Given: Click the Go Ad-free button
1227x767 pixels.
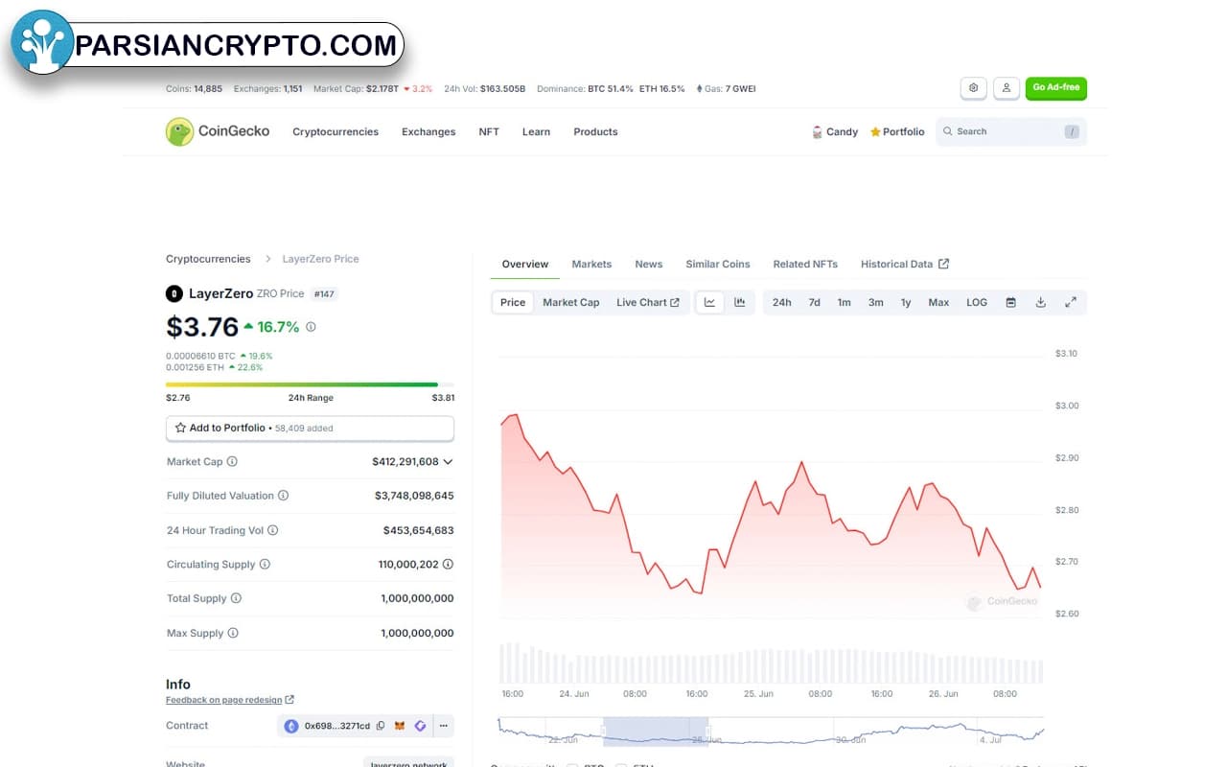Looking at the screenshot, I should (x=1056, y=88).
